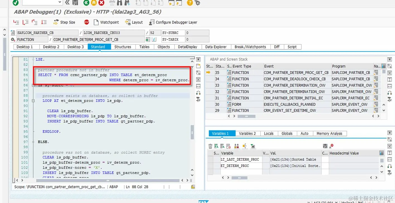Click the Watchpoint button
Screen dimensions: 395x203
pyautogui.click(x=106, y=22)
